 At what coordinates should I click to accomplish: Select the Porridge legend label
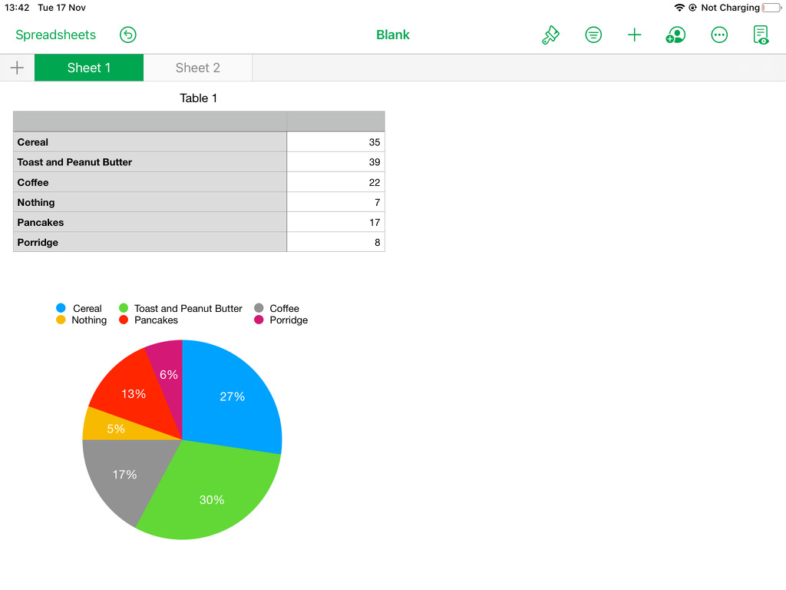click(289, 320)
